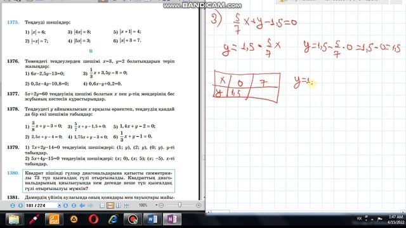Click the blue back navigation arrow
The height and width of the screenshot is (228, 406).
tap(82, 205)
